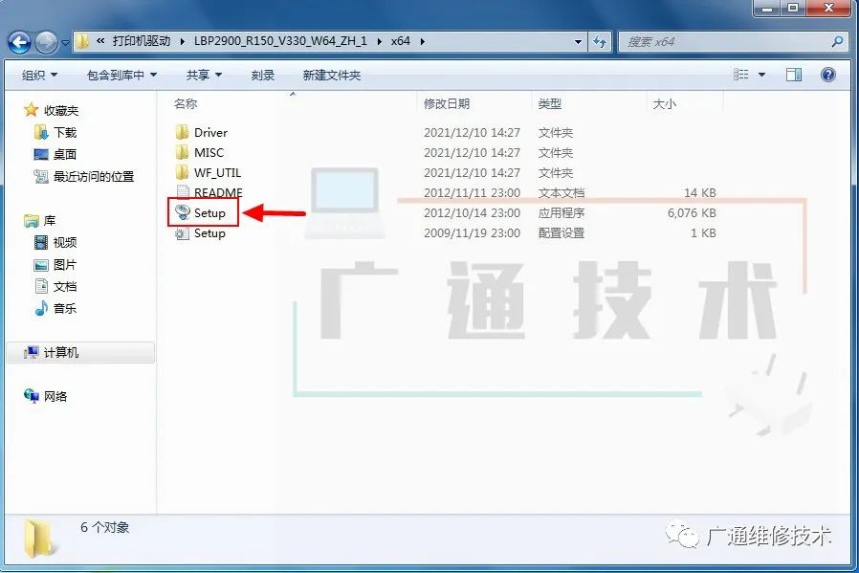The image size is (859, 573).
Task: Click the 配置设置 type cell
Action: click(x=562, y=232)
